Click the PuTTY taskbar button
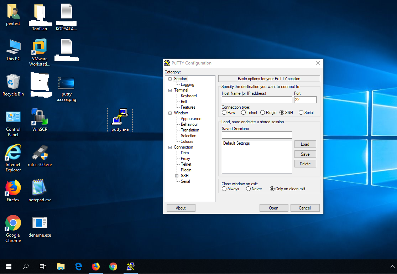Viewport: 397px width, 274px height. click(131, 267)
